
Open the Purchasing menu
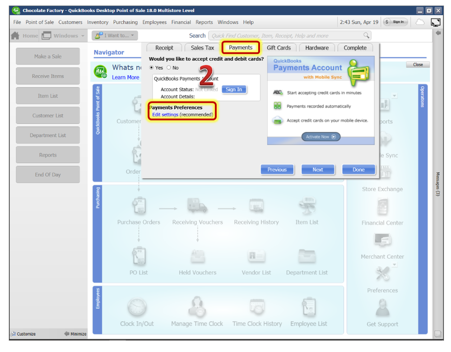pyautogui.click(x=126, y=22)
